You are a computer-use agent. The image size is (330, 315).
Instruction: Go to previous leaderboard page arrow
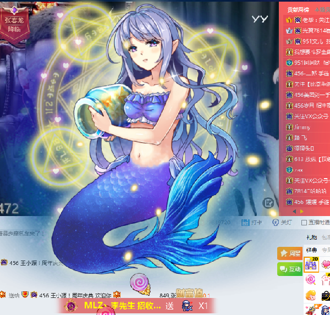coord(294,211)
